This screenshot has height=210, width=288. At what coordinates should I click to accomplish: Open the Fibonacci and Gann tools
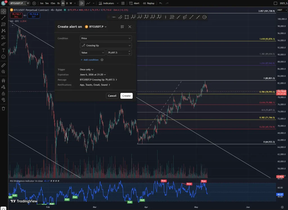(x=3, y=24)
